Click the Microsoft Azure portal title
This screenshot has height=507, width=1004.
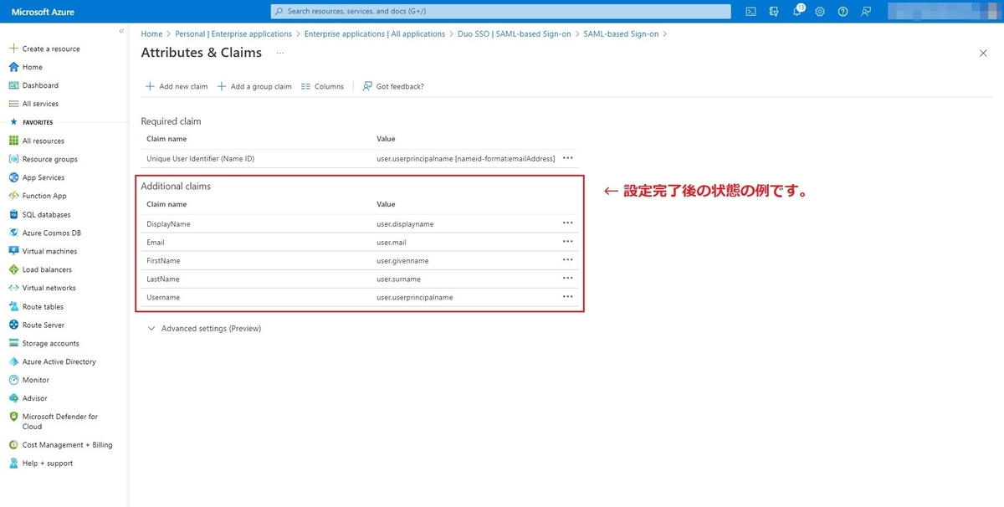coord(44,12)
